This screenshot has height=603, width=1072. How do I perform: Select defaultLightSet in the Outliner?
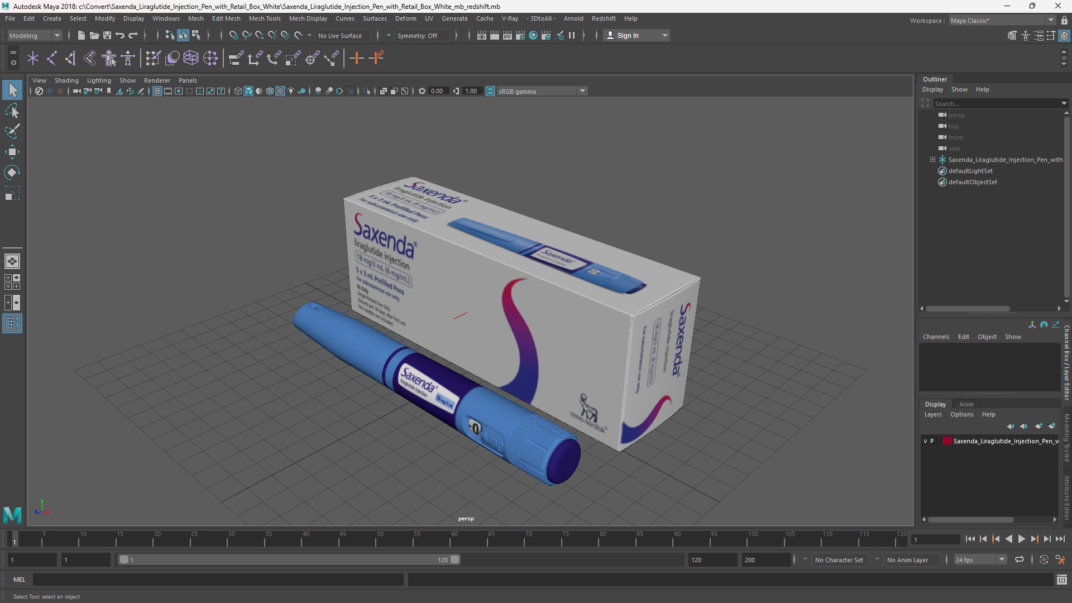click(x=970, y=171)
